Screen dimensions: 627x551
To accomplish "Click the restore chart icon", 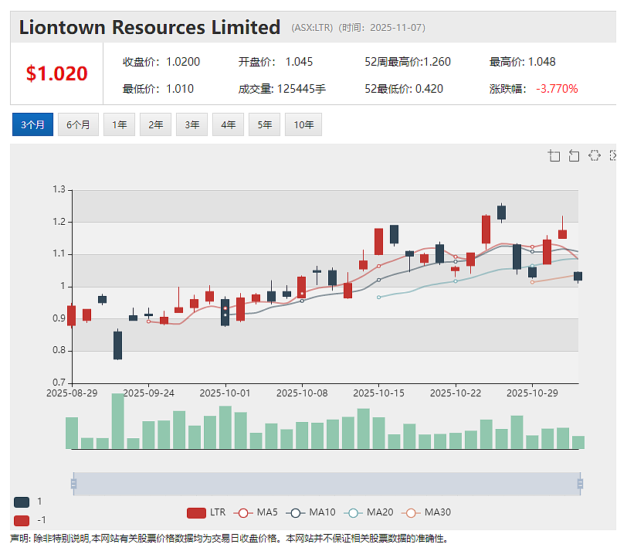I will pos(595,155).
